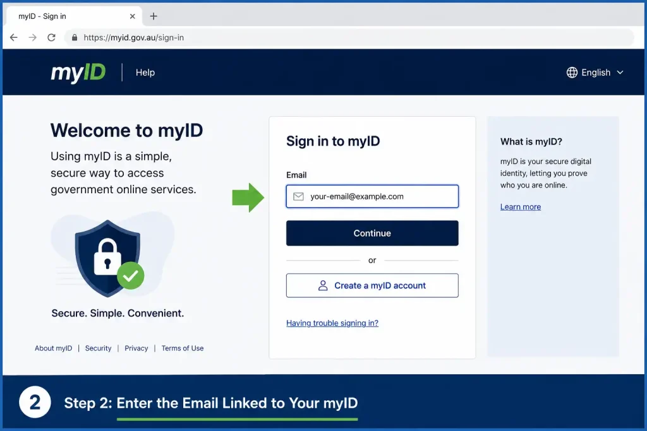
Task: Open Having trouble signing in link
Action: coord(332,323)
